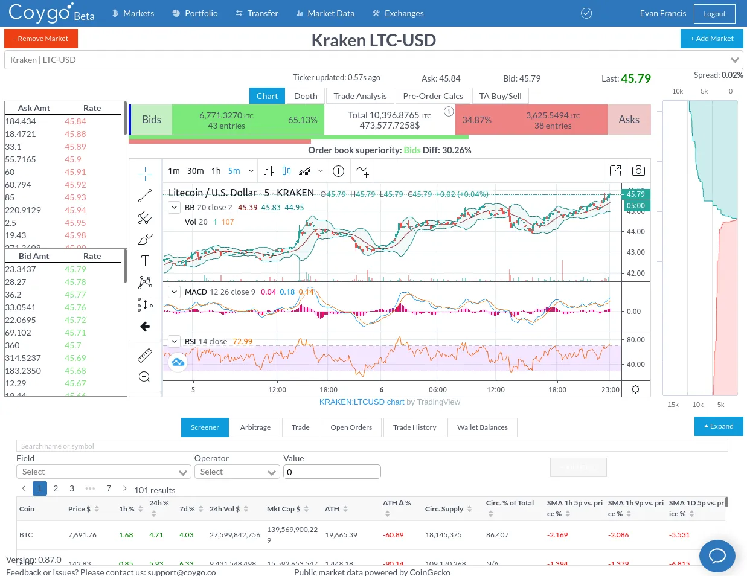Click the Remove Market button
Screen dimensions: 747x576
pos(41,39)
